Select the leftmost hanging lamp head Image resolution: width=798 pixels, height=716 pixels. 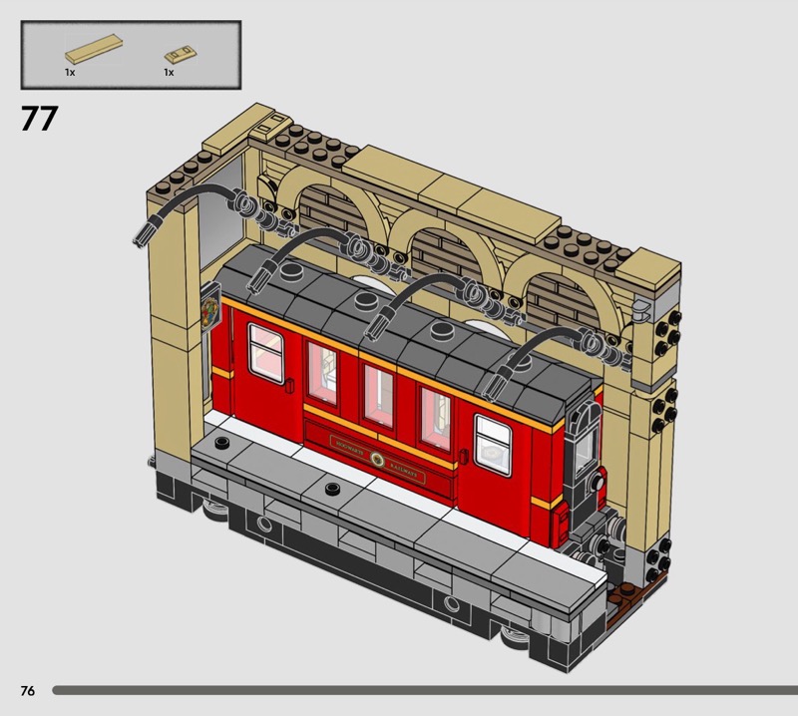[x=142, y=236]
